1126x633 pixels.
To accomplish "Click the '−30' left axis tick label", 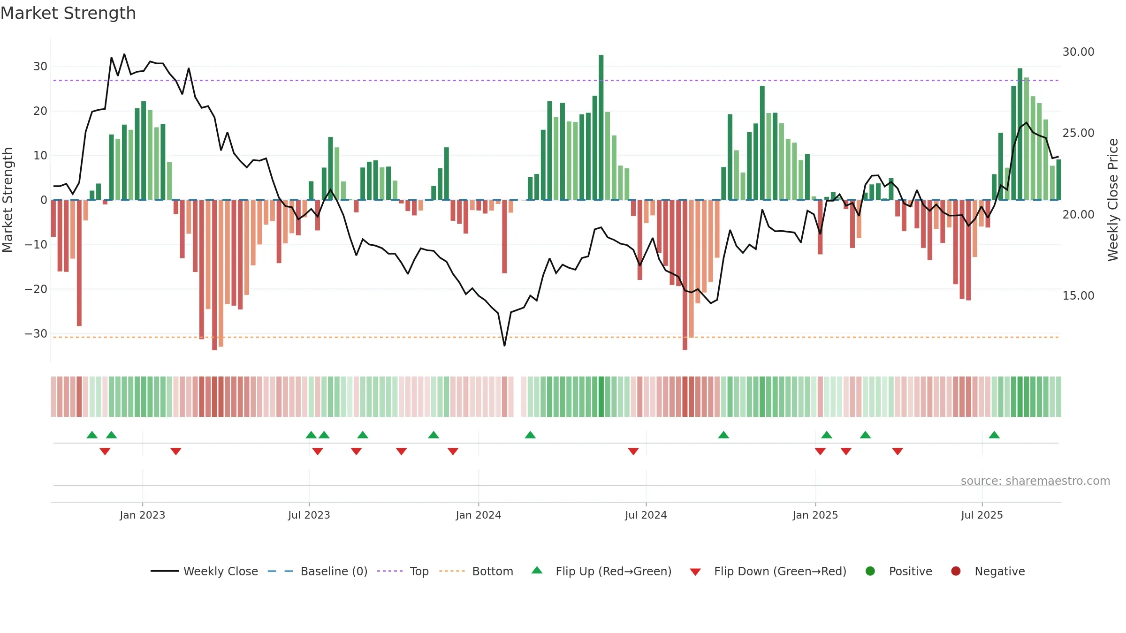I will coord(36,333).
